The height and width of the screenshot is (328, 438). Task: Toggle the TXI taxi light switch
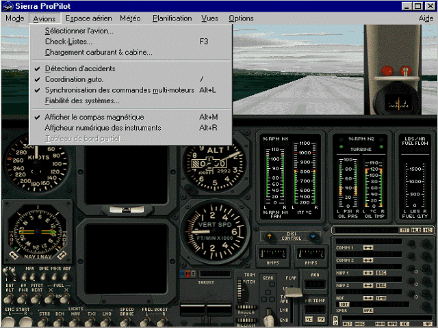pos(91,322)
